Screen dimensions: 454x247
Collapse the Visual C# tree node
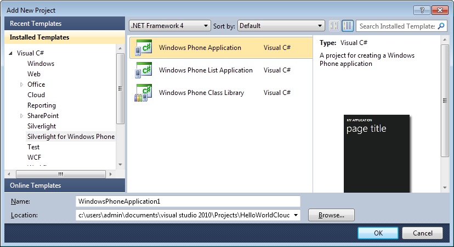(12, 54)
